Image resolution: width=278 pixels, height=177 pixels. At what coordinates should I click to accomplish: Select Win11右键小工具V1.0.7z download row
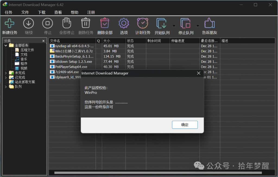[162, 51]
